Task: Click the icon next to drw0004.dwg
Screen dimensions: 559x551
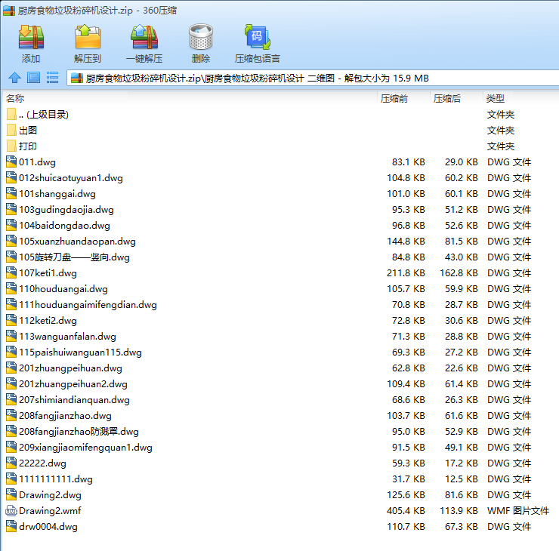Action: coord(11,526)
